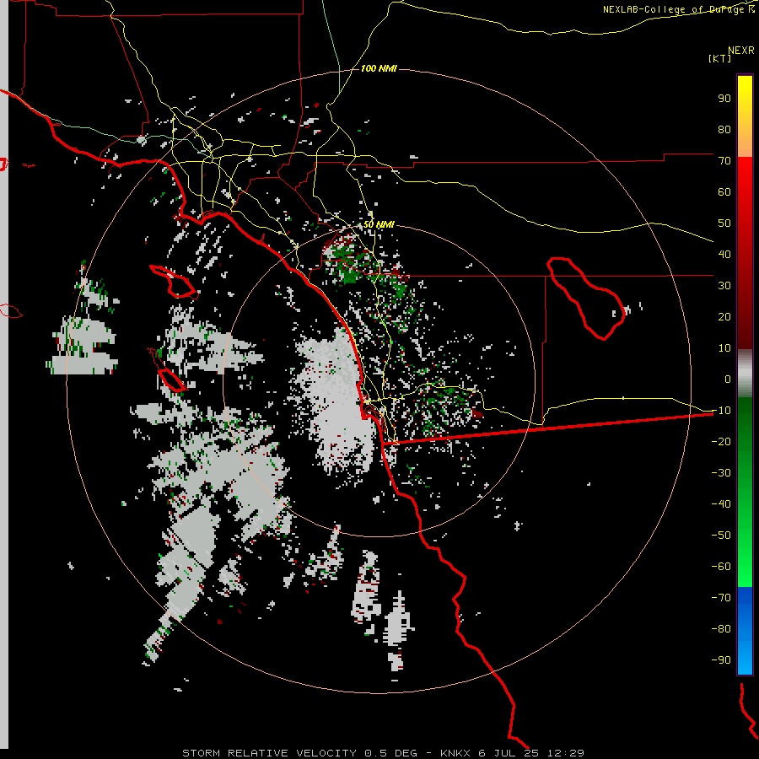
Task: Select the positive 70 legend value
Action: [x=724, y=161]
